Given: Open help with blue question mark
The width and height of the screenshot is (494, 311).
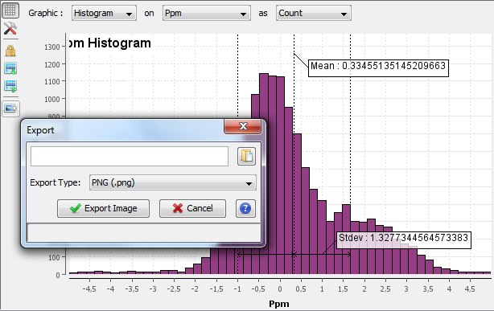Looking at the screenshot, I should [x=245, y=208].
